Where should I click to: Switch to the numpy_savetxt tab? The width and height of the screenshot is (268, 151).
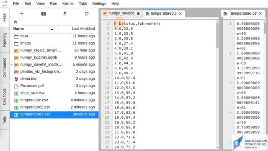coord(122,13)
